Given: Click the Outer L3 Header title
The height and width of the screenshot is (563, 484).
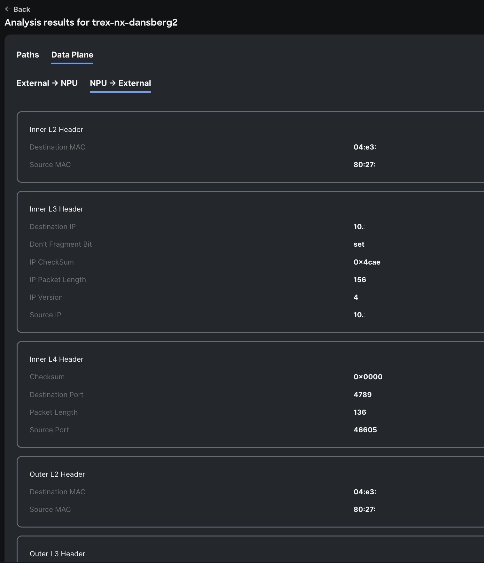Looking at the screenshot, I should click(57, 554).
